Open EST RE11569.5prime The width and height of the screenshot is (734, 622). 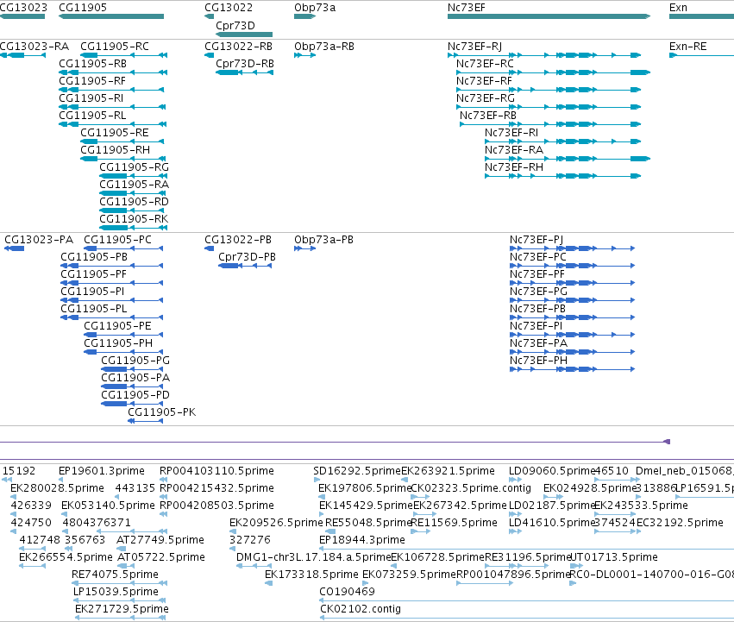[x=454, y=523]
